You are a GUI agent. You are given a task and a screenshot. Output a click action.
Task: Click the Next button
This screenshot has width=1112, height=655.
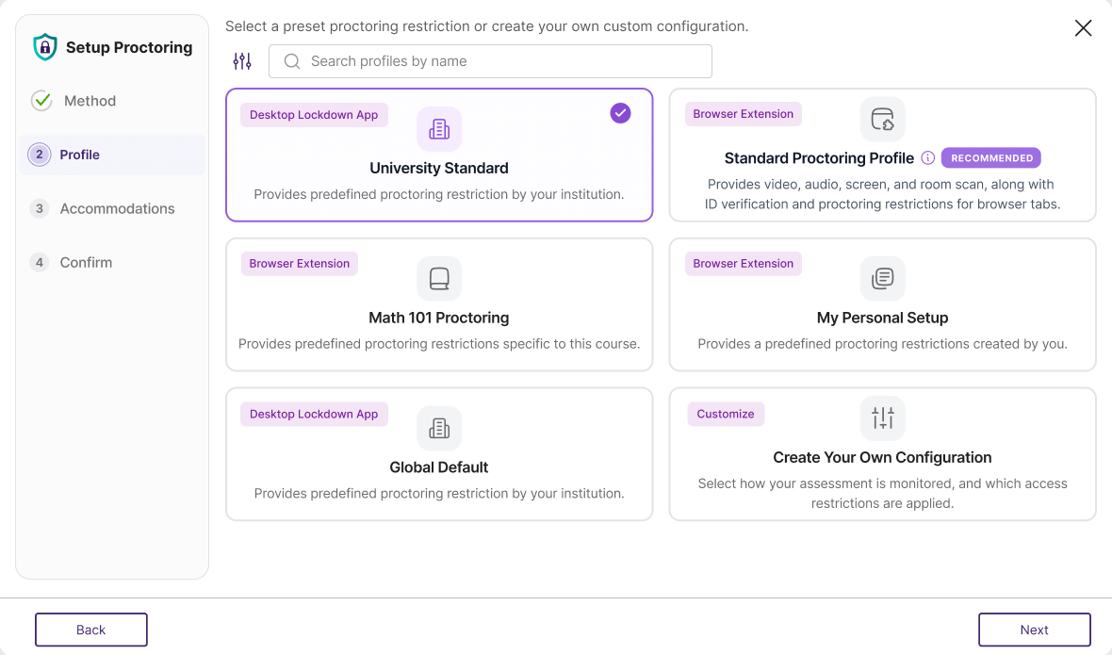1034,630
